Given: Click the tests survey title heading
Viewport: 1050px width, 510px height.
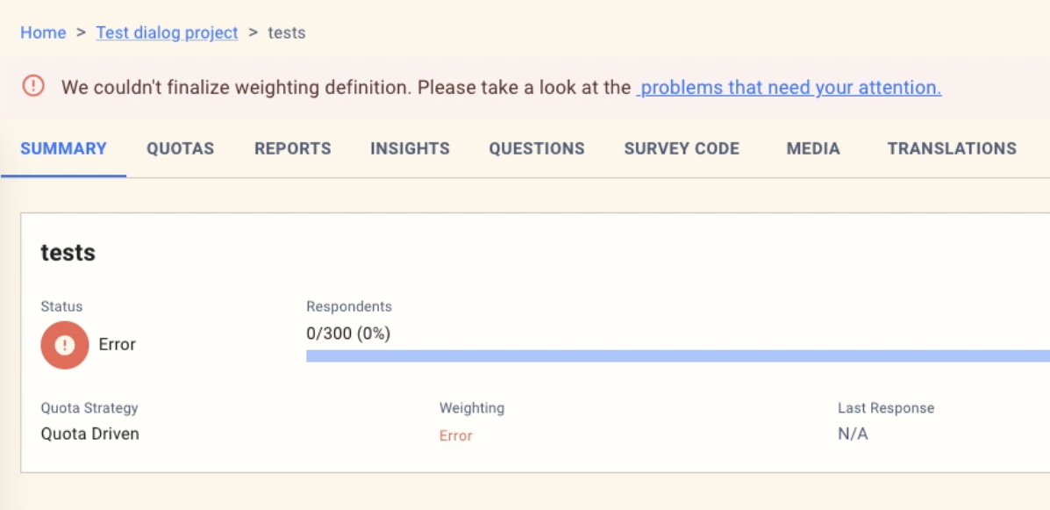Looking at the screenshot, I should tap(68, 253).
